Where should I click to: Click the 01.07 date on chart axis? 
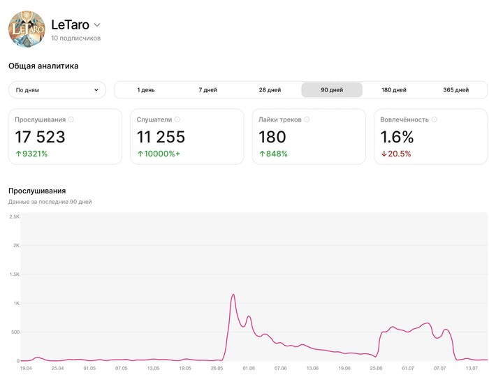(x=408, y=368)
